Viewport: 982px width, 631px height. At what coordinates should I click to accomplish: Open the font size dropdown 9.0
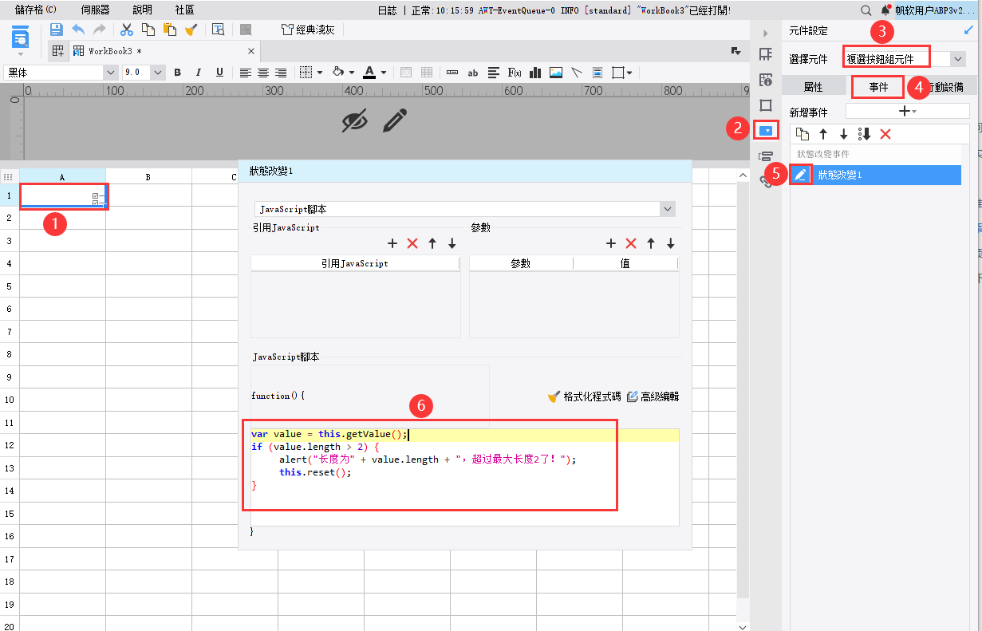[158, 73]
